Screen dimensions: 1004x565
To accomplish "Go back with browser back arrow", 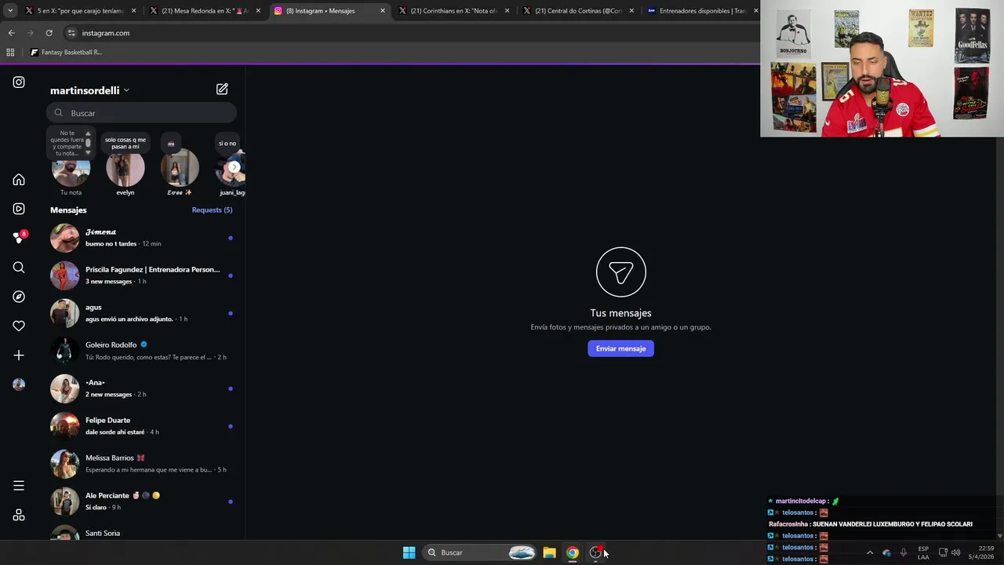I will [x=11, y=33].
